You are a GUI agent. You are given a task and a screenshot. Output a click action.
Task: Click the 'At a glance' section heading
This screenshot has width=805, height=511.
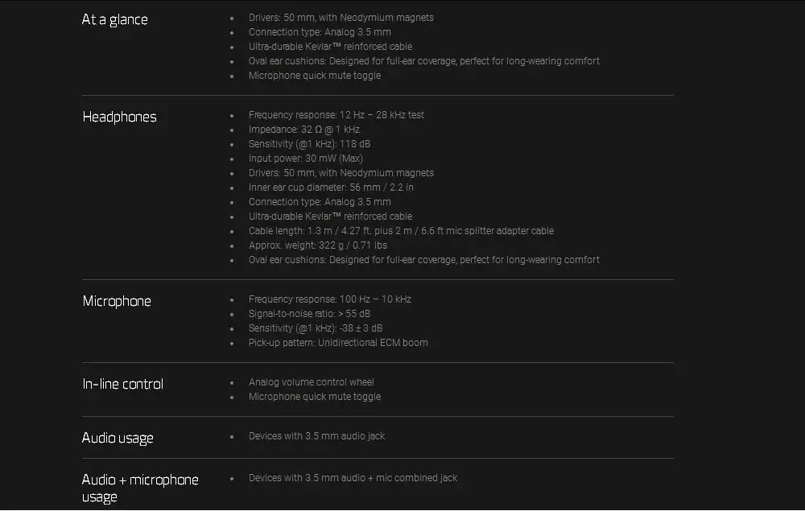[x=115, y=19]
